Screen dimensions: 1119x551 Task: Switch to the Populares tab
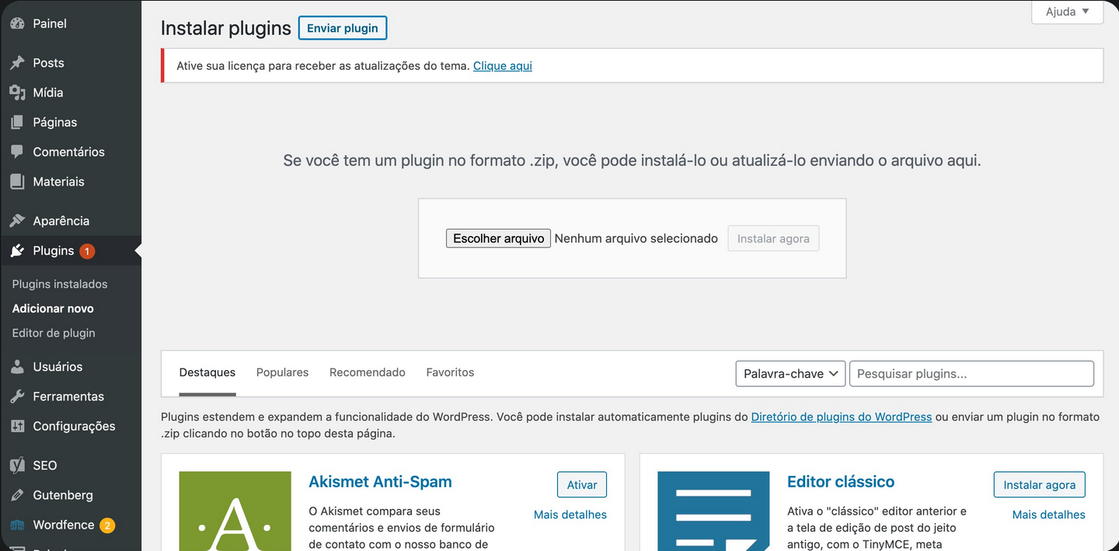coord(282,372)
